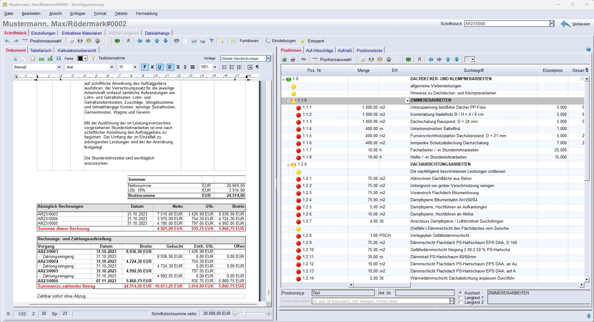Switch to the Kalkulationsübersicht tab
The width and height of the screenshot is (594, 322).
[77, 50]
